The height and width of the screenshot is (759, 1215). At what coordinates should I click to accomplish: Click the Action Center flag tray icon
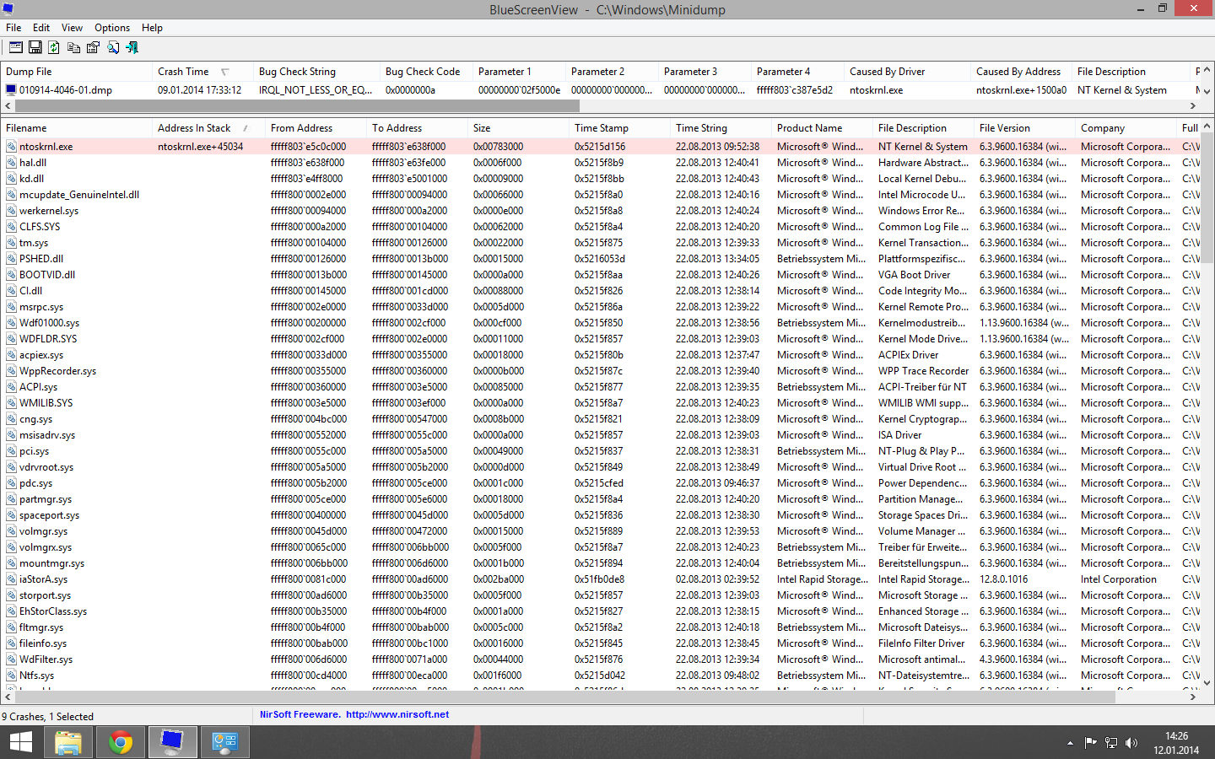click(x=1090, y=743)
